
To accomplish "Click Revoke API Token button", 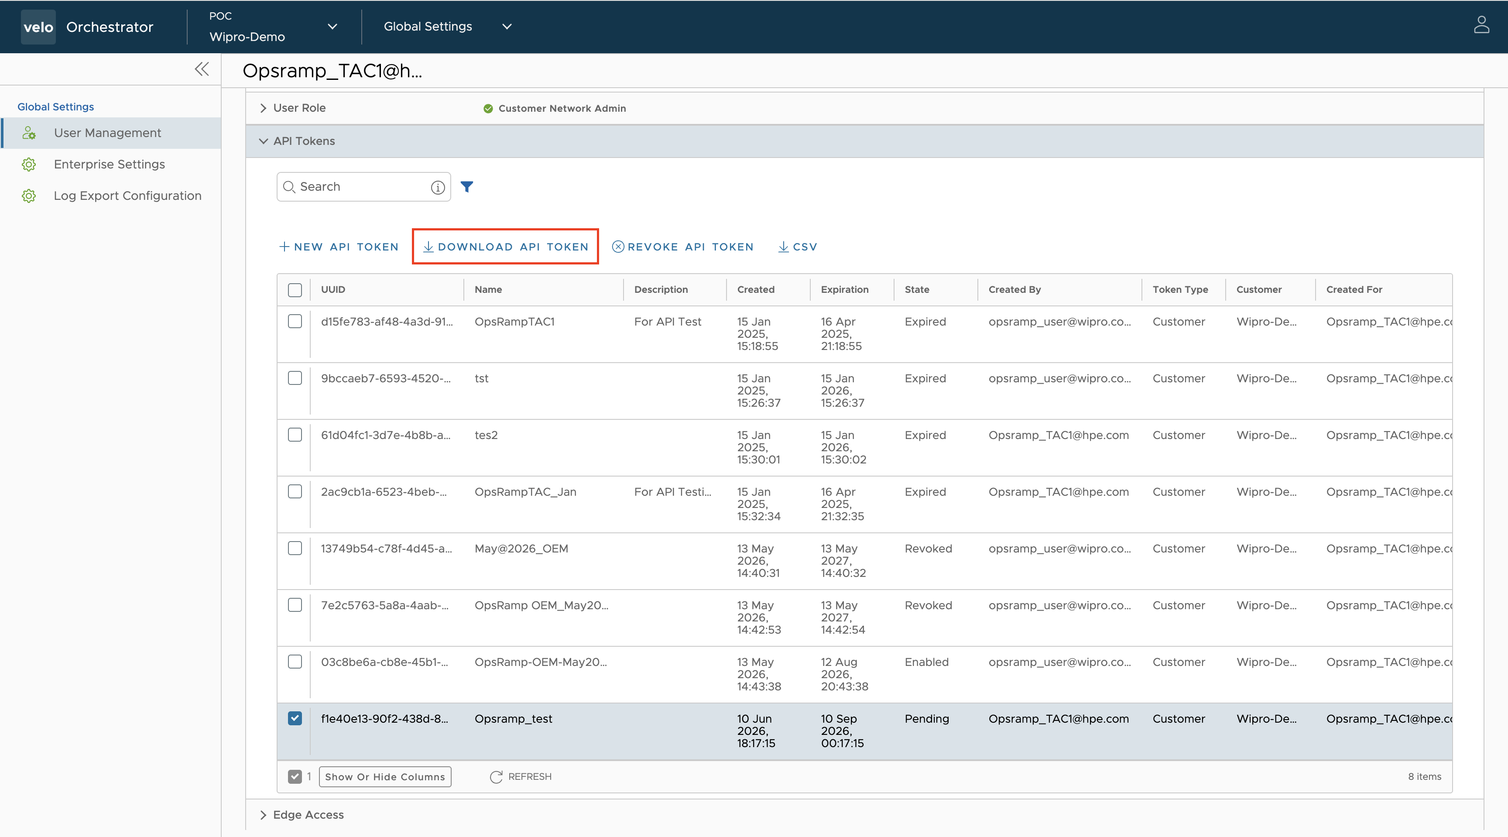I will (682, 247).
